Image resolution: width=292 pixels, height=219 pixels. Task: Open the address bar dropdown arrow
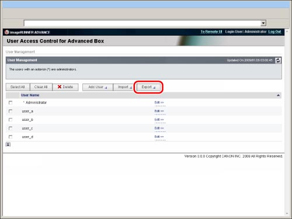(x=263, y=23)
